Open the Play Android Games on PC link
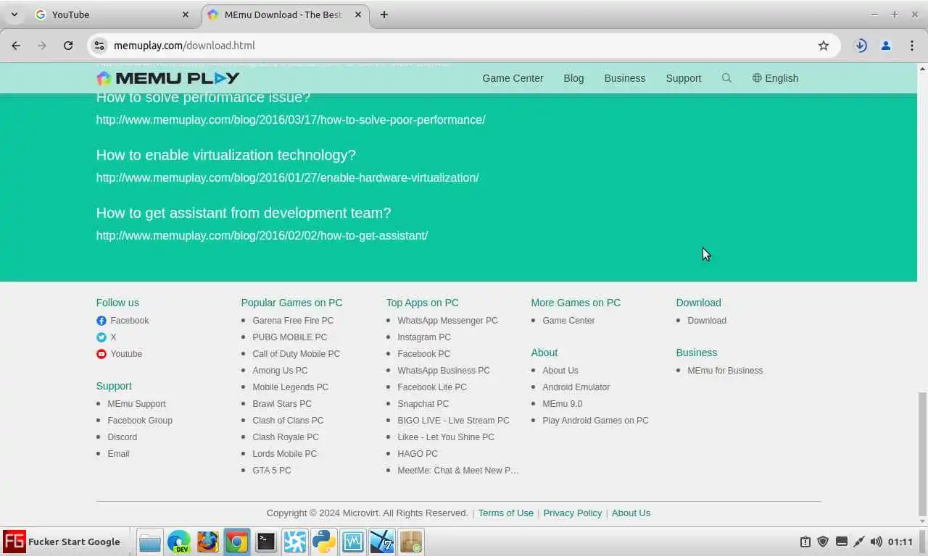The width and height of the screenshot is (928, 556). pos(595,421)
